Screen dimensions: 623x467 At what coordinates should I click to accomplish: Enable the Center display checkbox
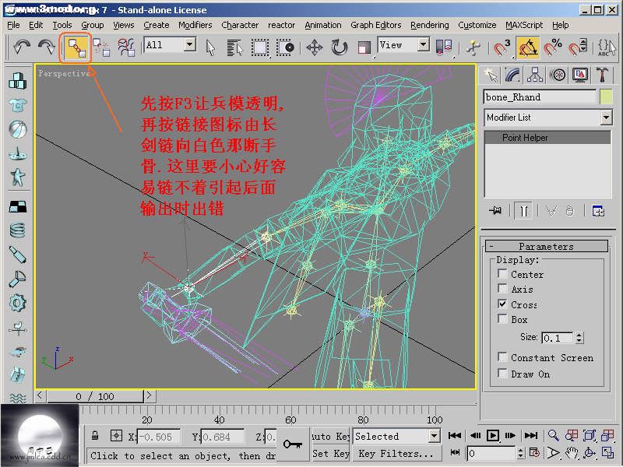click(503, 274)
